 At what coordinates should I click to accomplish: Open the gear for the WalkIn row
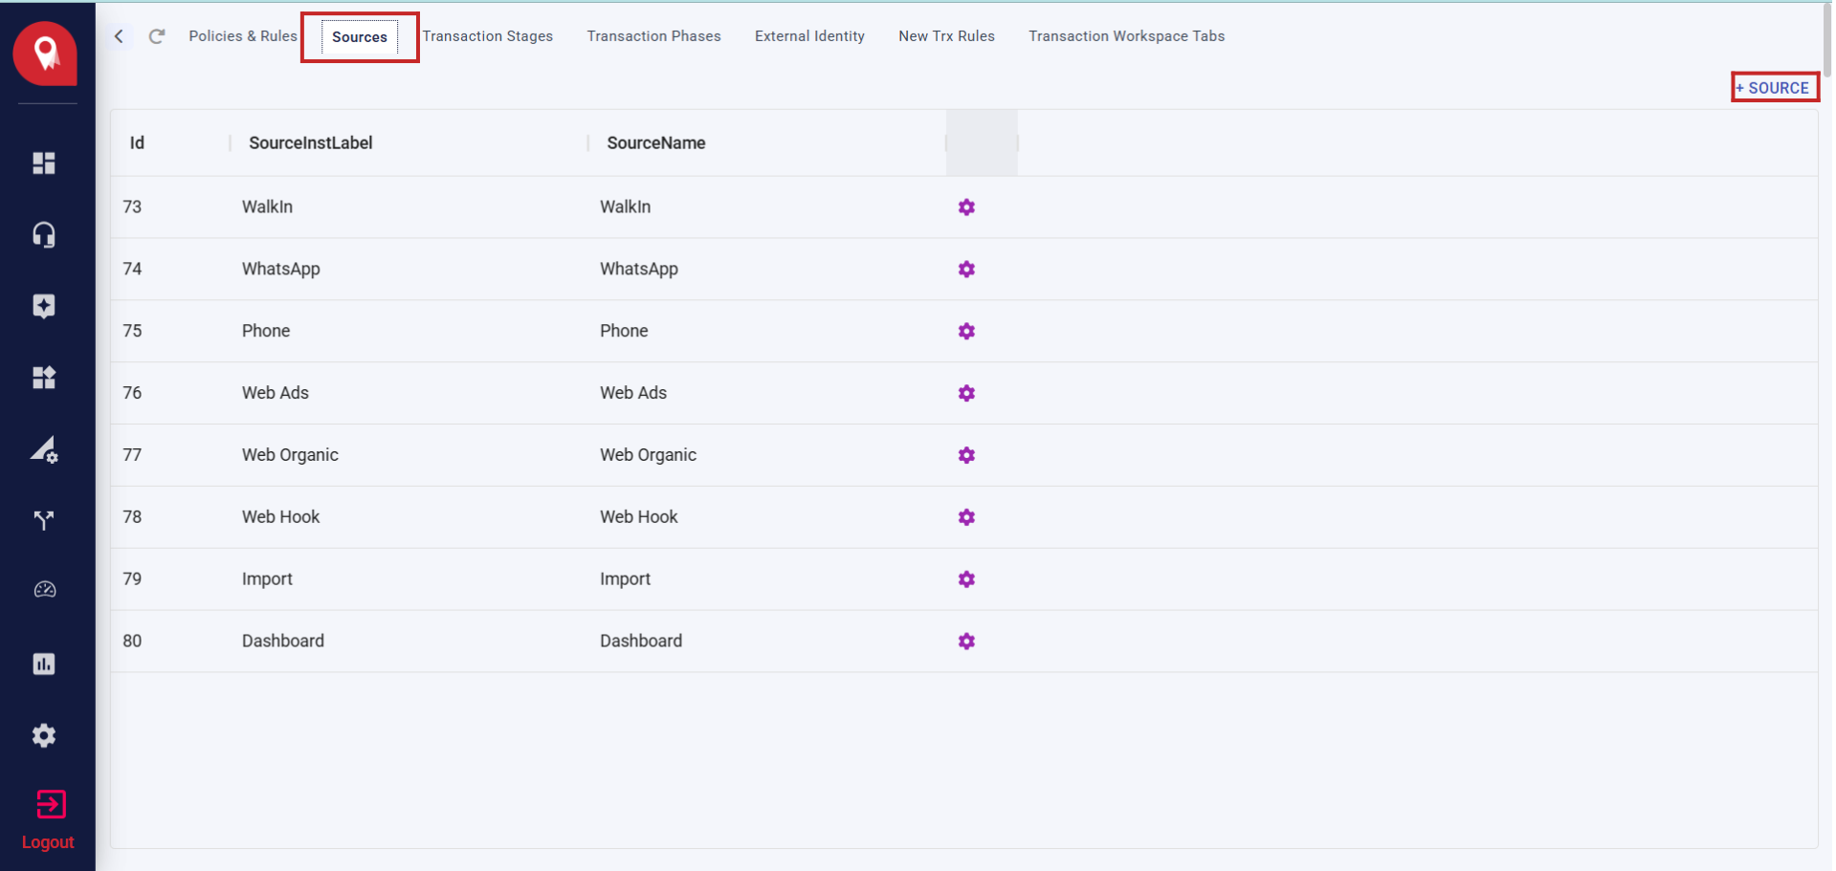pyautogui.click(x=966, y=207)
